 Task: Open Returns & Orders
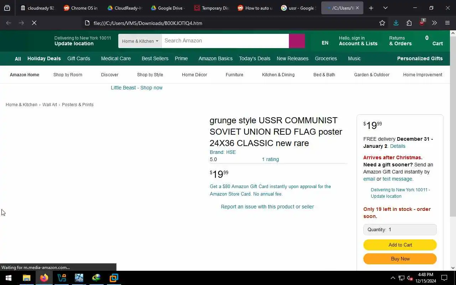[400, 41]
